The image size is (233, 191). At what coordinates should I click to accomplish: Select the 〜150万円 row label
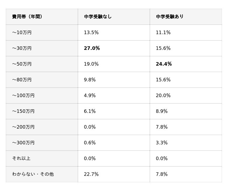(23, 111)
